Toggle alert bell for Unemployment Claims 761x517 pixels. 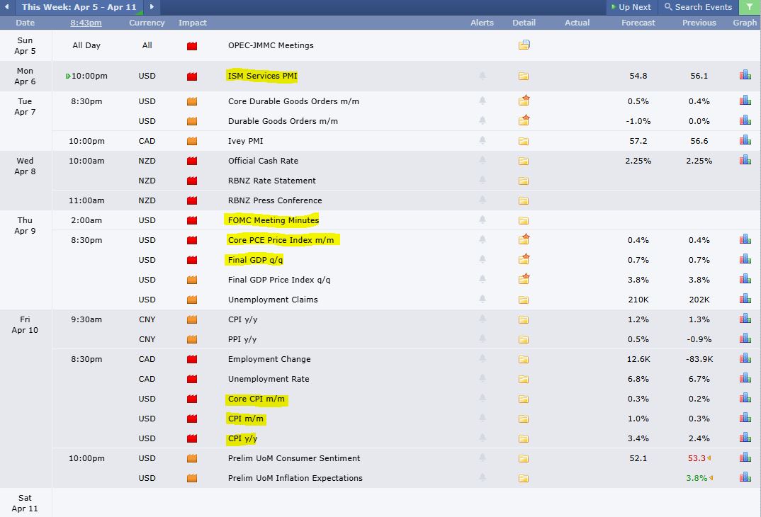[x=483, y=300]
